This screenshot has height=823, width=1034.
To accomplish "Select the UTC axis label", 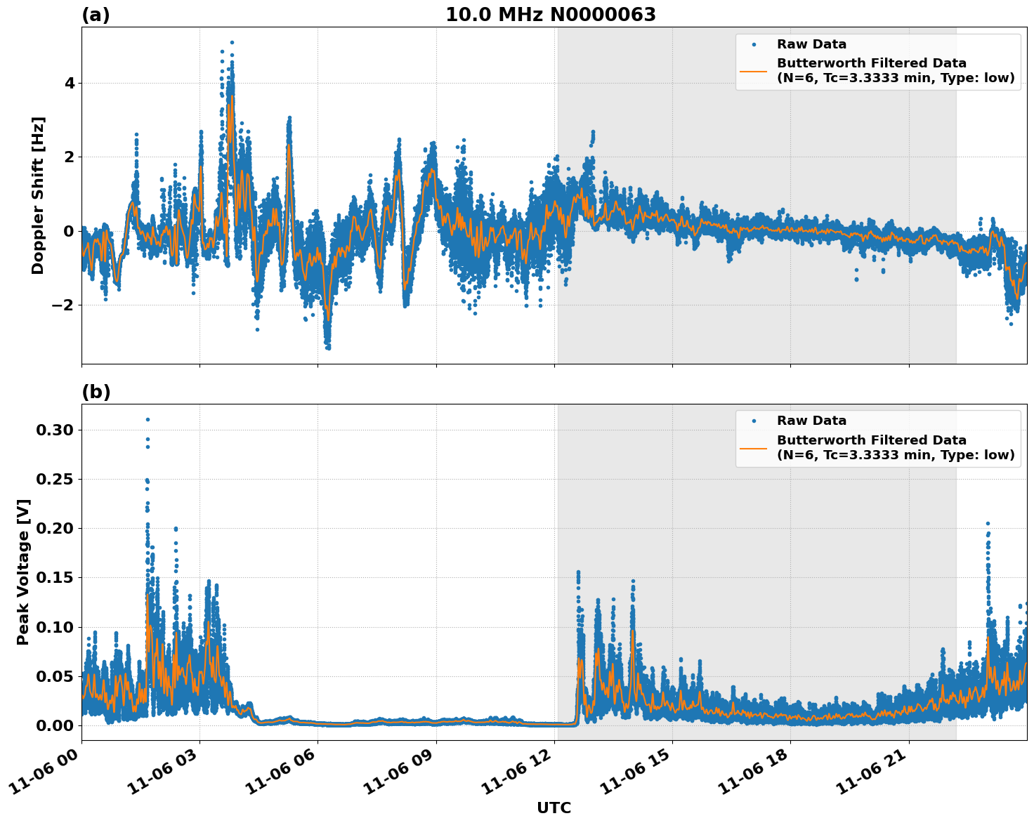I will [x=554, y=808].
